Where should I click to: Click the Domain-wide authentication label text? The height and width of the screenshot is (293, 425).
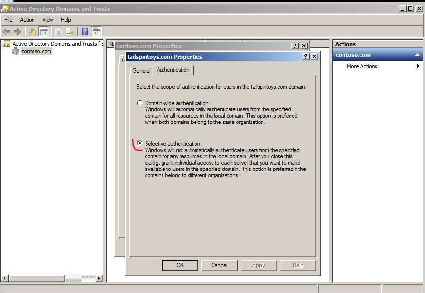[177, 103]
